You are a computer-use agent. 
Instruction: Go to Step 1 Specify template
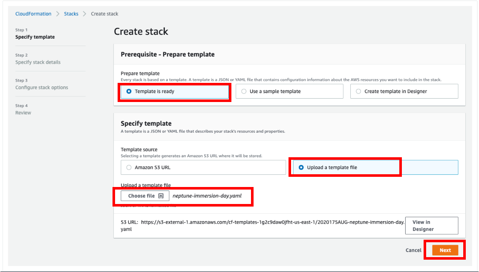click(35, 37)
